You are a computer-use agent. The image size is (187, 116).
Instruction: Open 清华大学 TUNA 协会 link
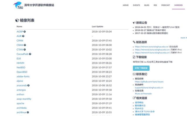[145, 112]
